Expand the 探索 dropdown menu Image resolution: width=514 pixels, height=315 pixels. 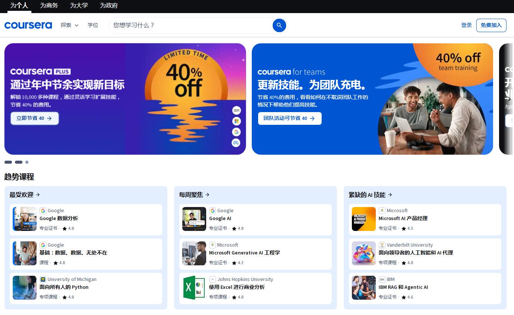pos(69,25)
